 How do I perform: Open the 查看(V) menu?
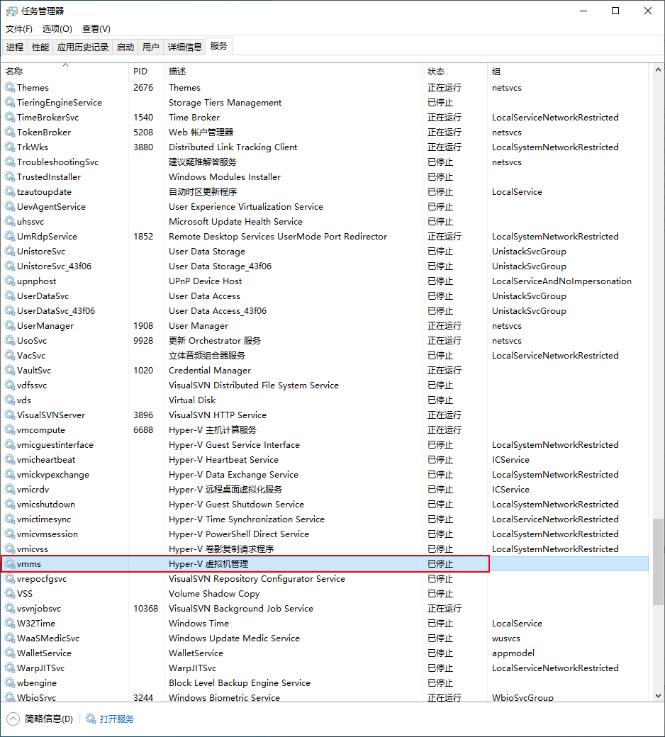pos(96,28)
